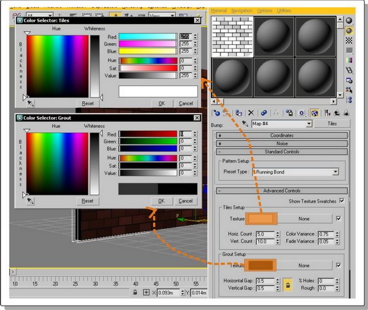Click the Tiles Red value spinner
This screenshot has width=368, height=310.
[x=195, y=37]
